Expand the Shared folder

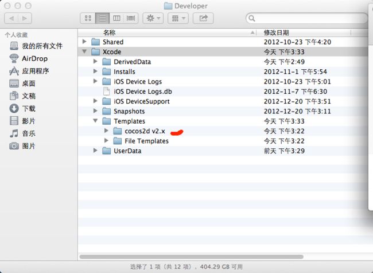pyautogui.click(x=84, y=42)
